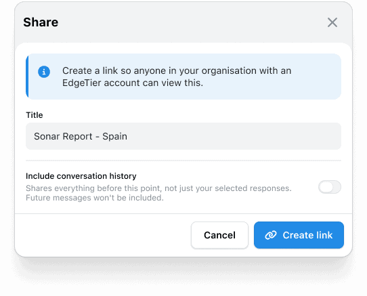Close the Share dialog with X
Screen dimensions: 367x296
(x=332, y=22)
